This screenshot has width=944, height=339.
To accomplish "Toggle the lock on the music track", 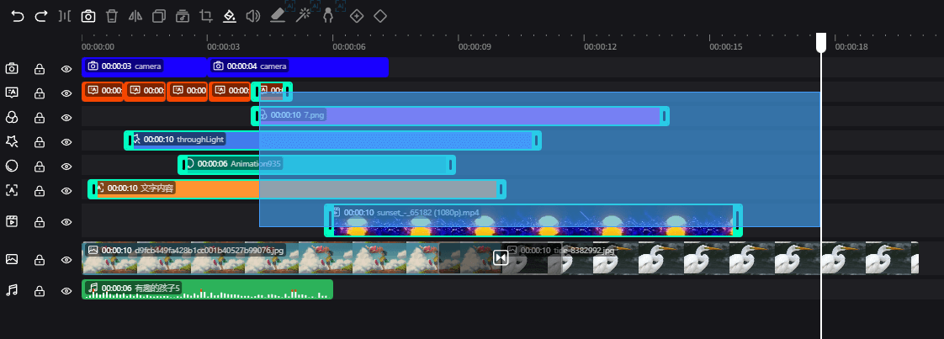I will [40, 290].
